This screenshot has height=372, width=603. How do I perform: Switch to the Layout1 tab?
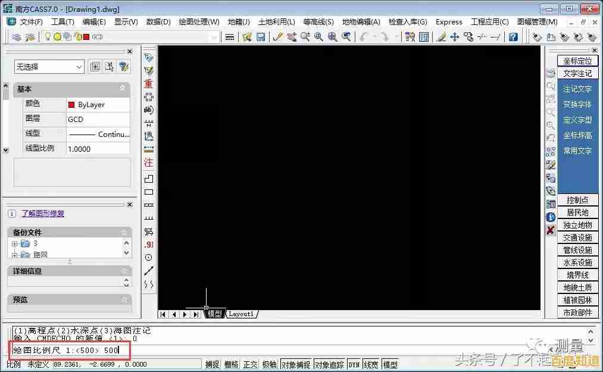pos(242,314)
